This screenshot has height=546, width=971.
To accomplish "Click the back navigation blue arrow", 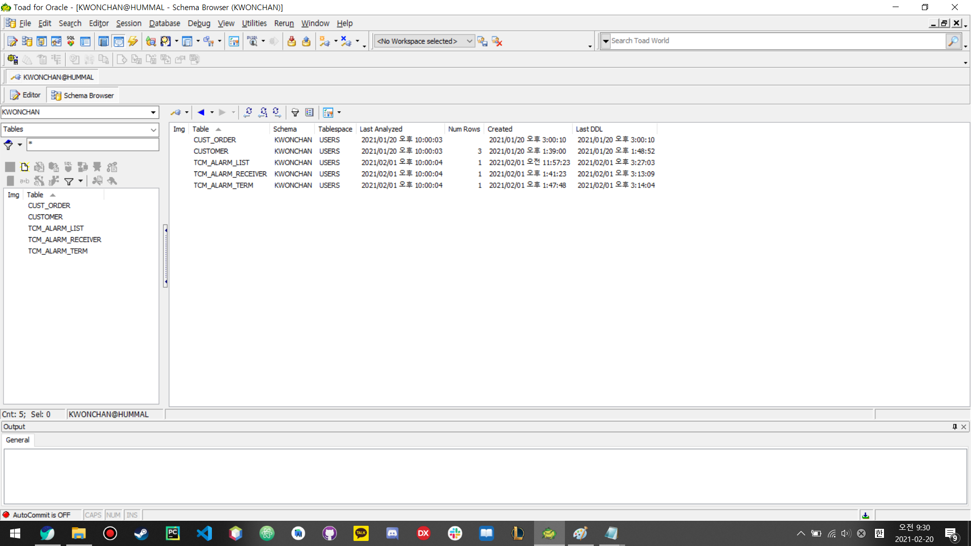I will 201,112.
